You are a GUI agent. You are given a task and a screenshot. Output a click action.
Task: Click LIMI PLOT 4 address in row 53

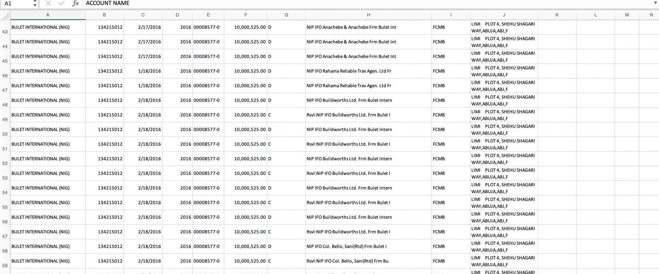point(503,173)
